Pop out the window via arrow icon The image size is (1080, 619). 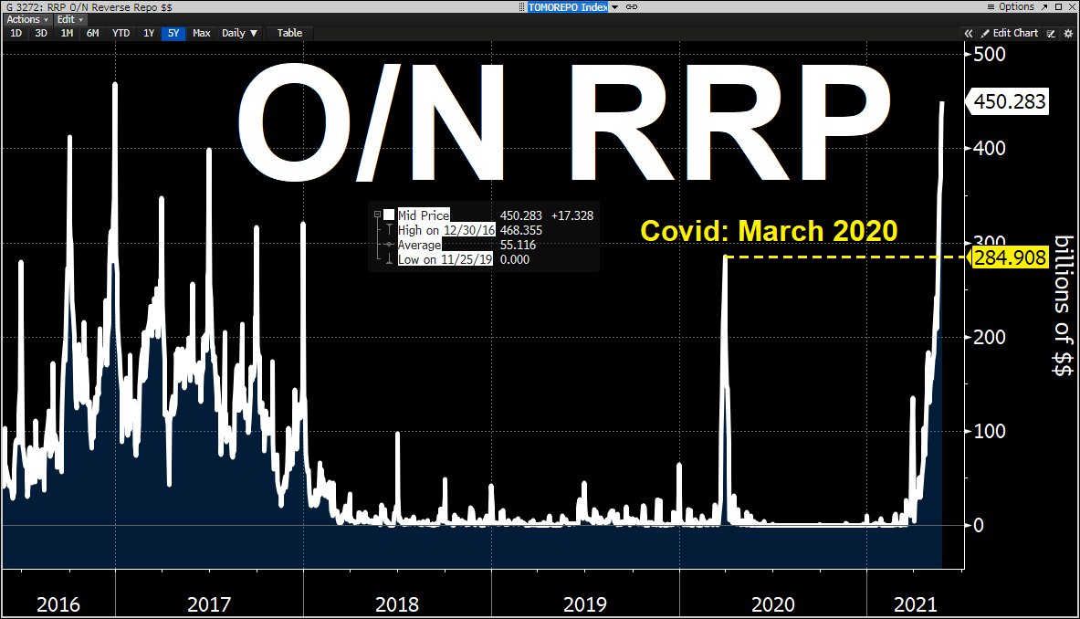tap(1044, 7)
